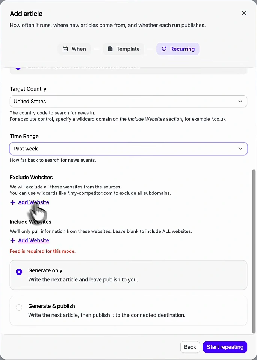Screen dimensions: 257x360
Task: Click plus icon under Include Websites
Action: pyautogui.click(x=13, y=240)
